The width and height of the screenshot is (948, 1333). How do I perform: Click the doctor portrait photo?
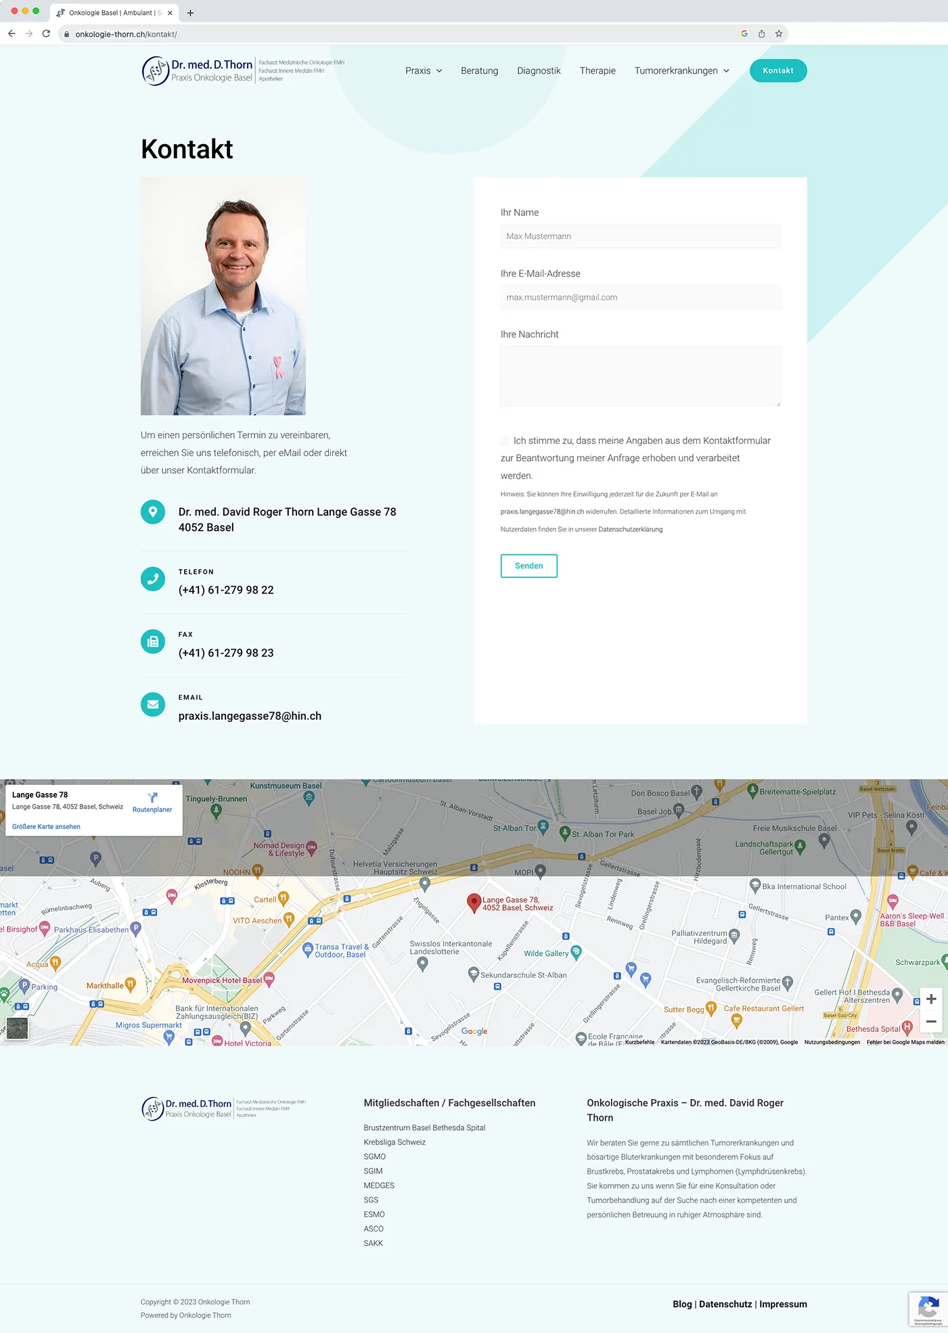click(x=223, y=296)
